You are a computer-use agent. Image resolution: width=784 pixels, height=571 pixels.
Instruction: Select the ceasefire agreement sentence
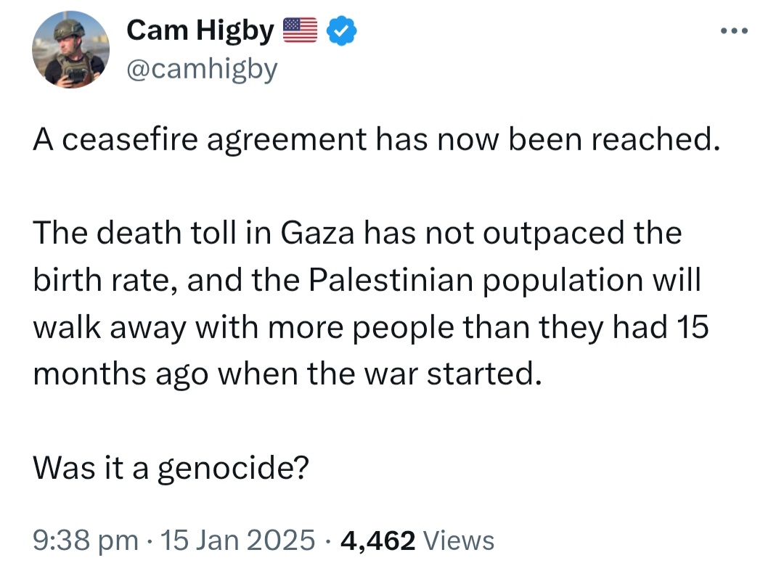377,140
